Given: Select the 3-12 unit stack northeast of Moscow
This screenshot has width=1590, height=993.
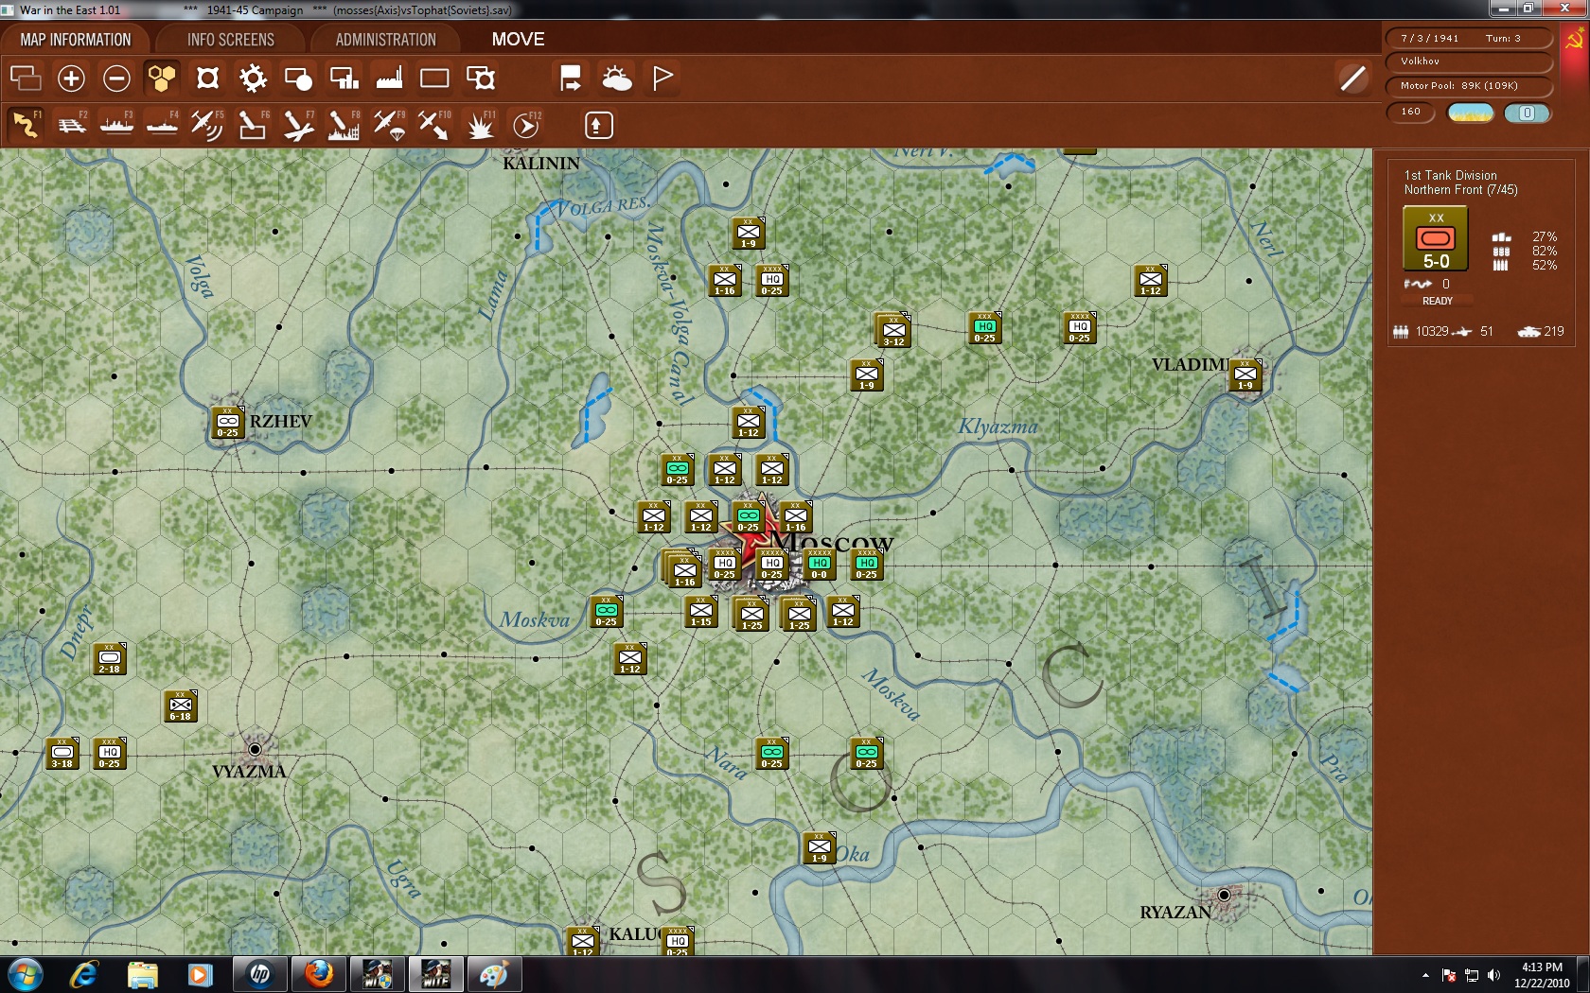Looking at the screenshot, I should [892, 330].
